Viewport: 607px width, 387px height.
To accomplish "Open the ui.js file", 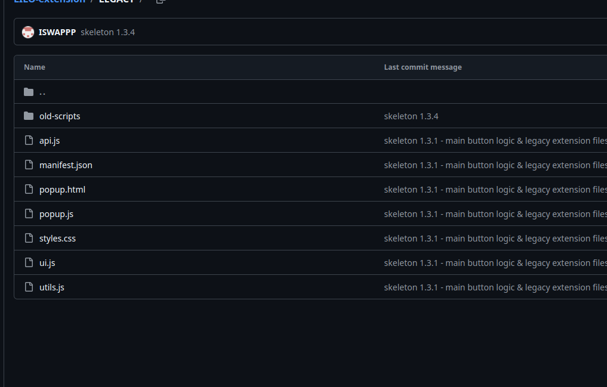I will [47, 263].
